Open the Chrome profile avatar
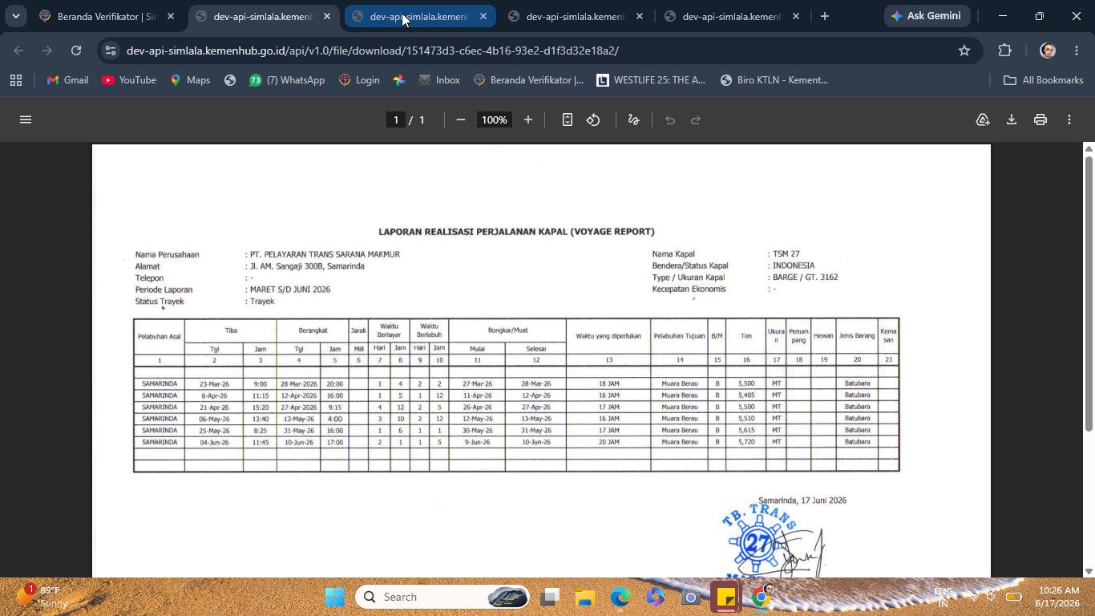The width and height of the screenshot is (1095, 616). (1048, 51)
